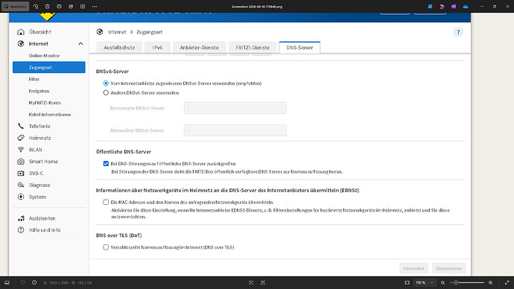
Task: Click the Verwerfen button
Action: click(x=413, y=268)
